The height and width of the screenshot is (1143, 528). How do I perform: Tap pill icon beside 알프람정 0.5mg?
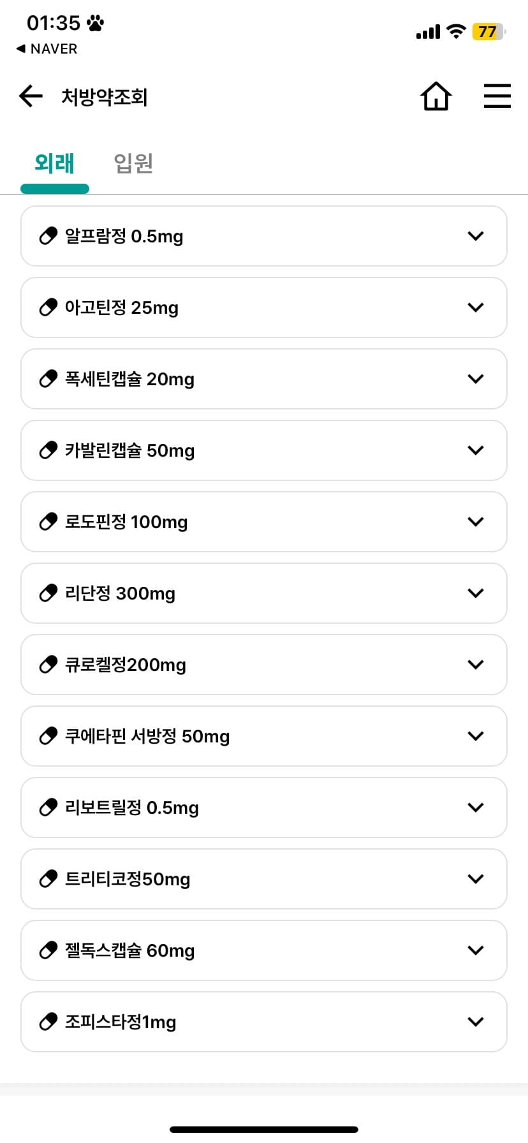point(48,236)
